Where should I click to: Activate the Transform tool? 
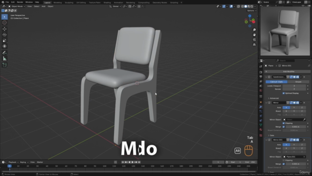(4, 46)
